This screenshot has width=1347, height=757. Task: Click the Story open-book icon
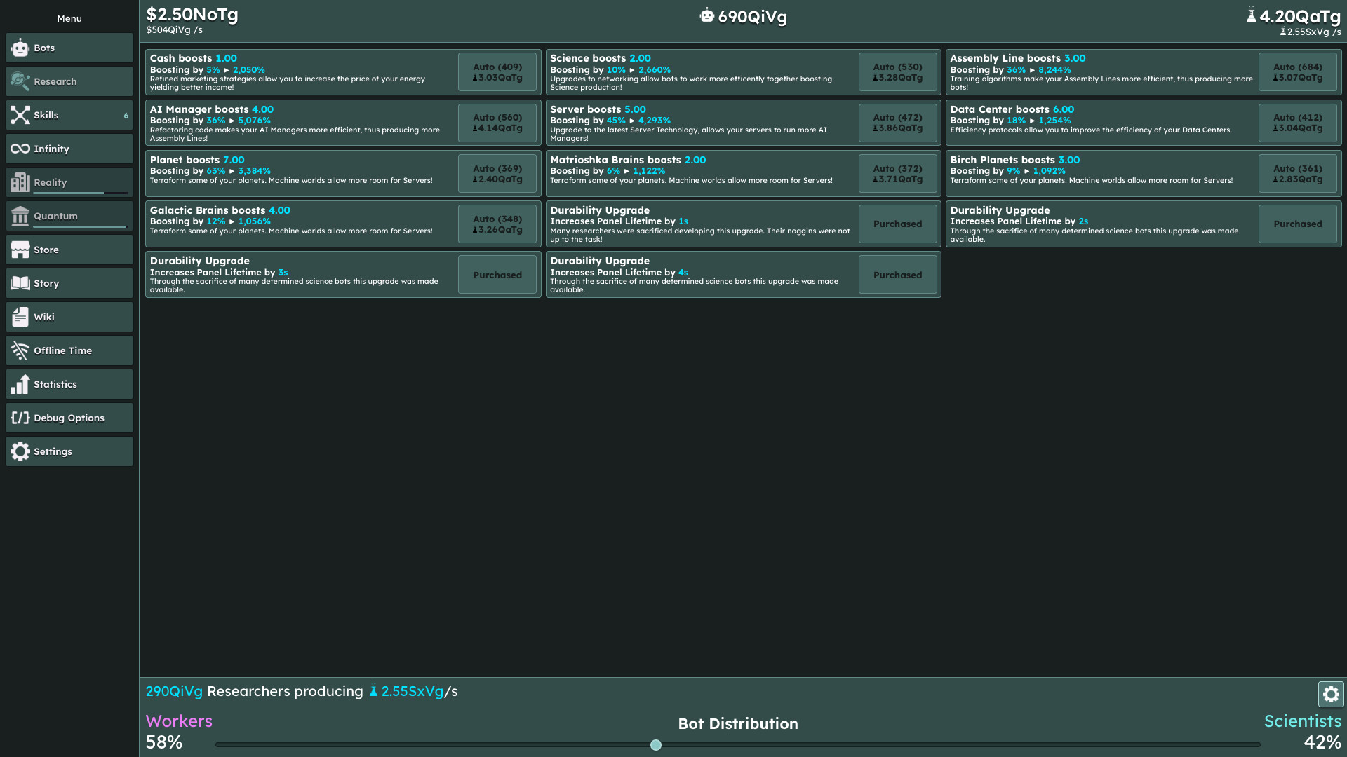20,283
